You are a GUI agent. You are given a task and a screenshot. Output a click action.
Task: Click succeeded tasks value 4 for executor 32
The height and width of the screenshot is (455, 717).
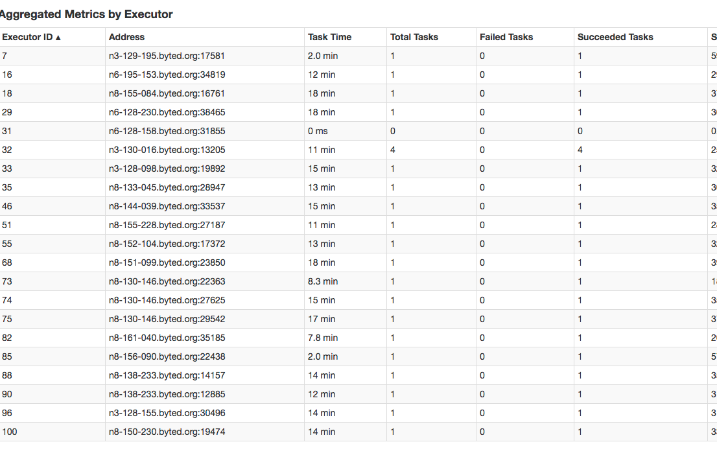tap(641, 150)
